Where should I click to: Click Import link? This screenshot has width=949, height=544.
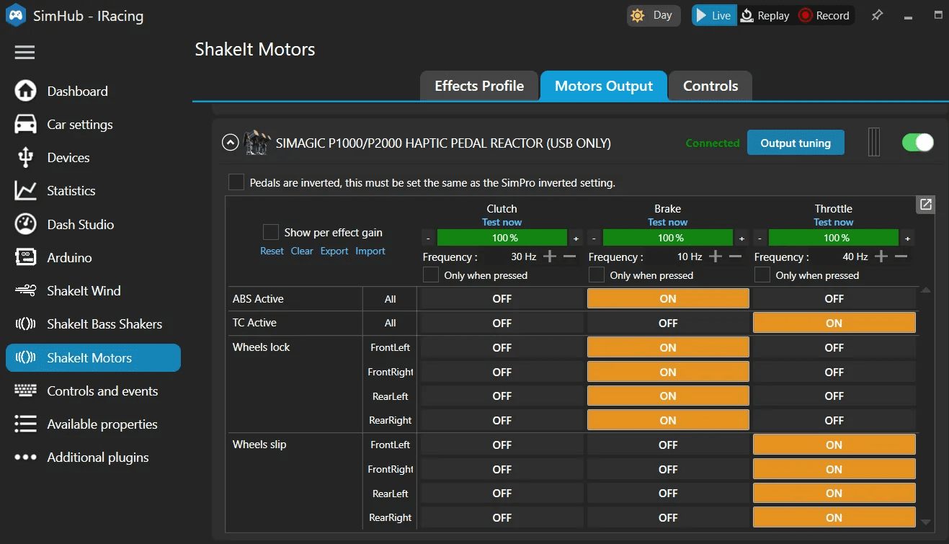370,251
